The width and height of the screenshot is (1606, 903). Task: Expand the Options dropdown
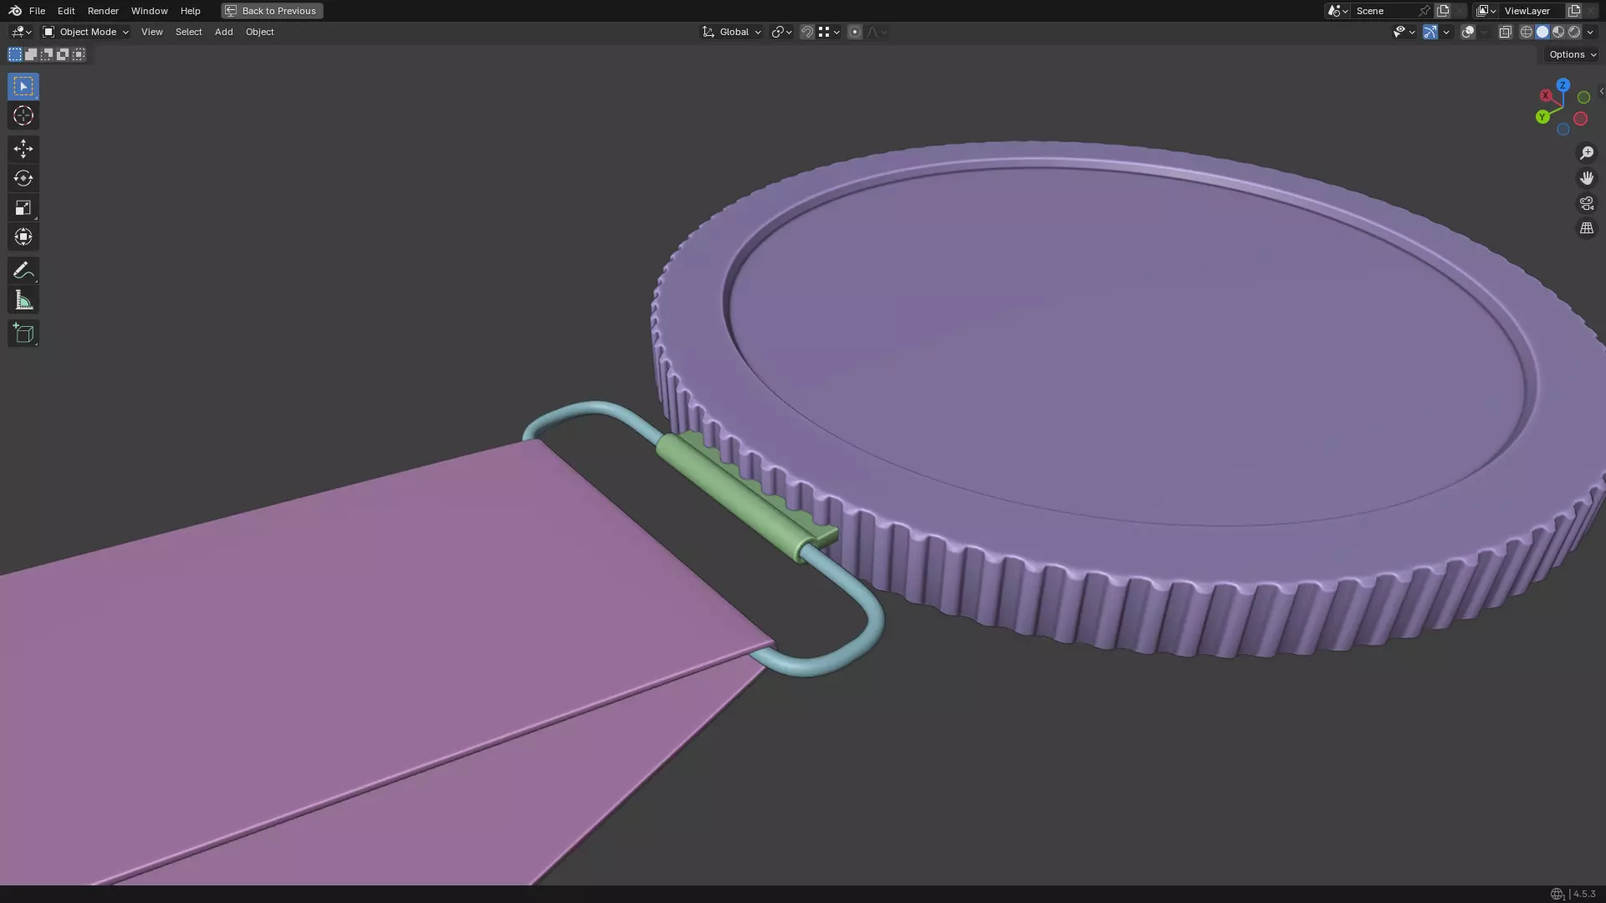click(x=1572, y=54)
